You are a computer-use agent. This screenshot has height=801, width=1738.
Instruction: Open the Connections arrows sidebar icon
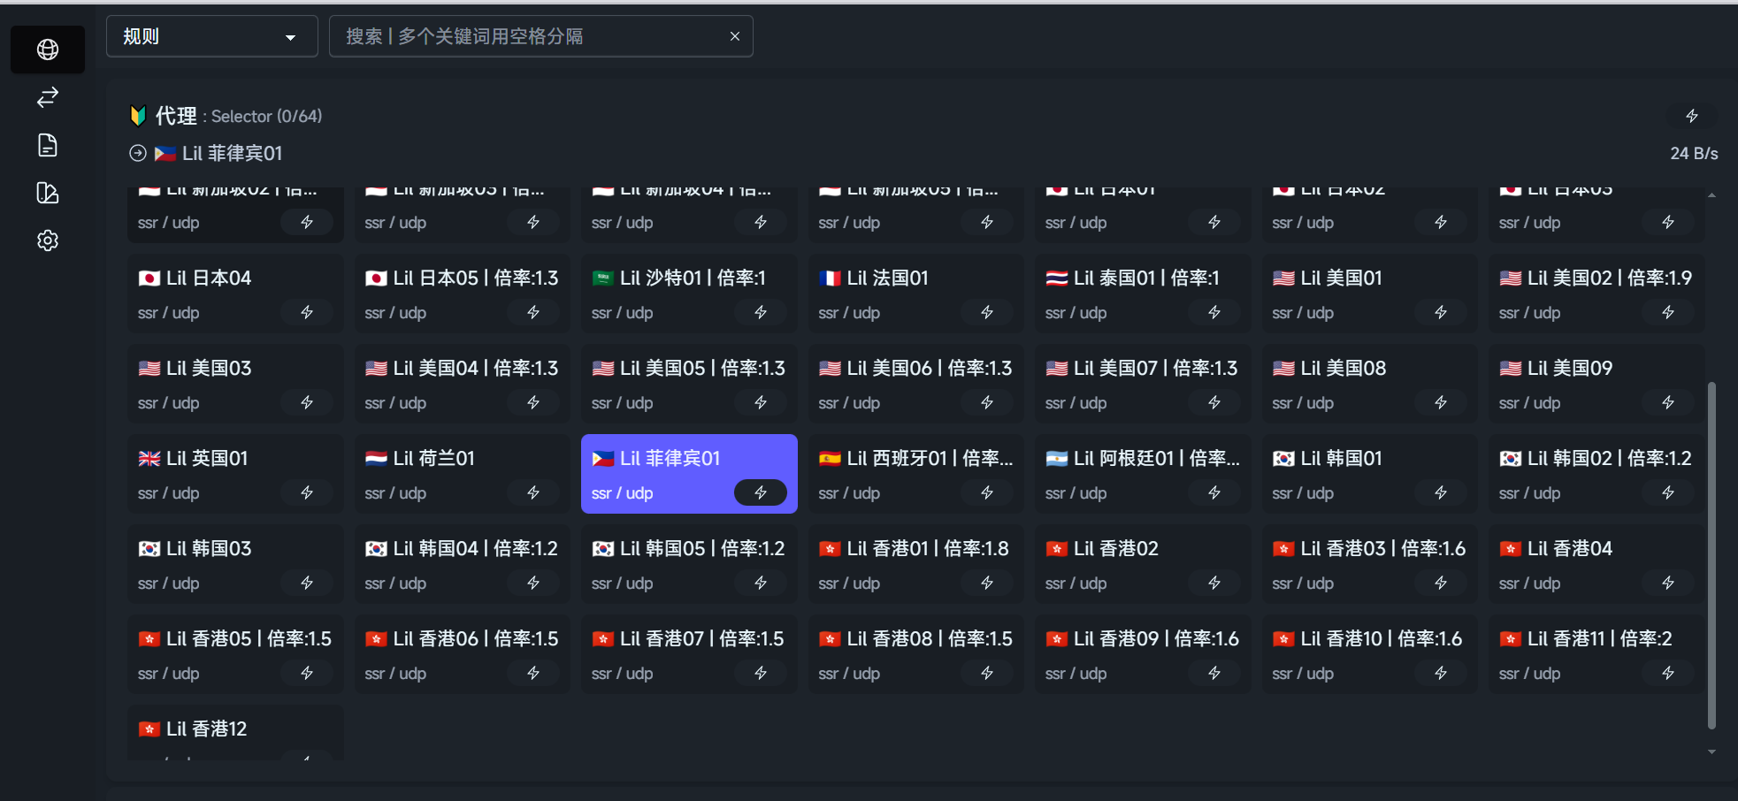(48, 97)
